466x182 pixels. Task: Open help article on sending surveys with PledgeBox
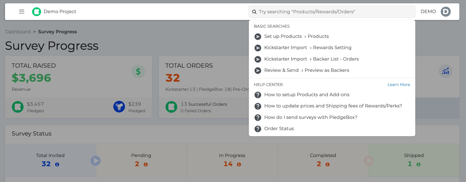[x=310, y=117]
